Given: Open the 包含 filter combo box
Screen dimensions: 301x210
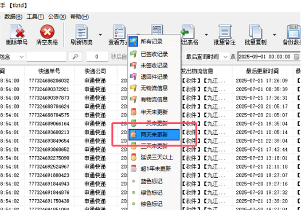Looking at the screenshot, I should pos(12,57).
